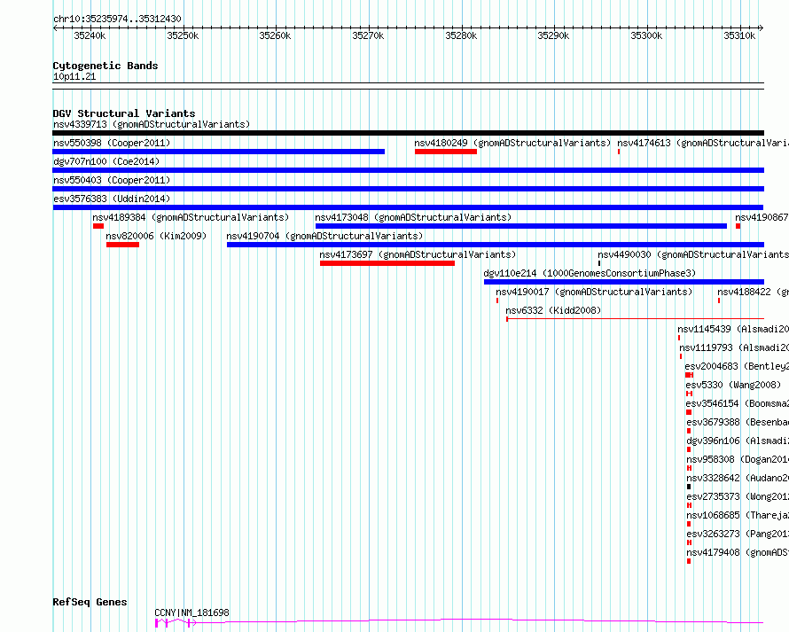Select the esv5330 (Wang2008) red glyph

[x=690, y=394]
